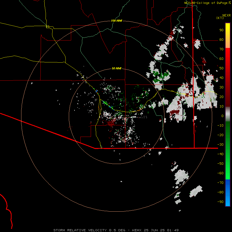Click the 70 value on velocity scale
The height and width of the screenshot is (232, 232).
(221, 49)
